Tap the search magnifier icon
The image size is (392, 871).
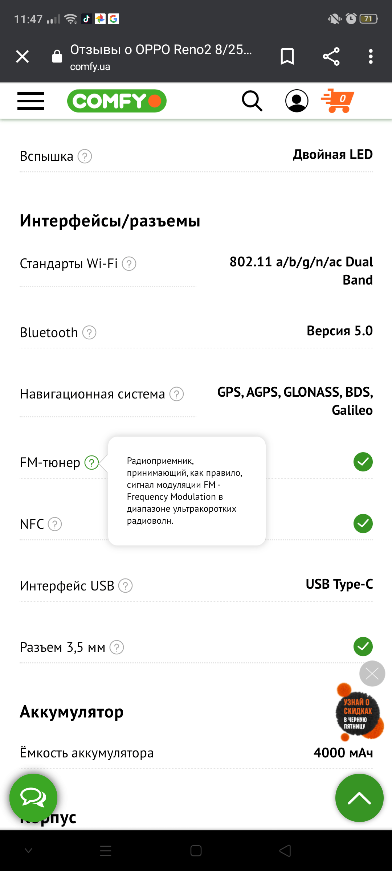[x=252, y=101]
